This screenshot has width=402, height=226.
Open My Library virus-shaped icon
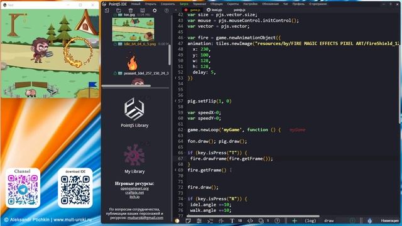tap(134, 155)
